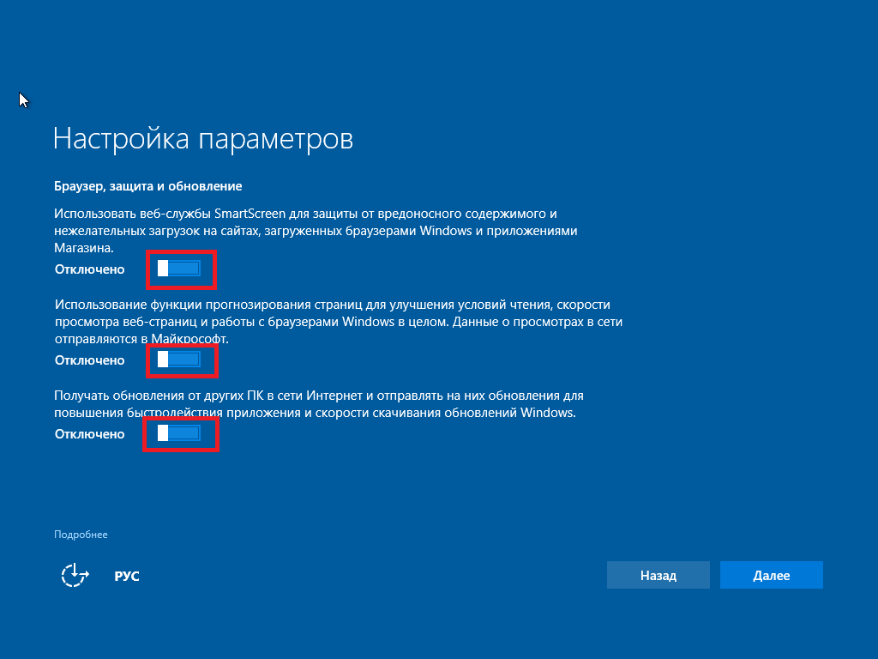Toggle the updates from other PCs switch
878x659 pixels.
(178, 433)
